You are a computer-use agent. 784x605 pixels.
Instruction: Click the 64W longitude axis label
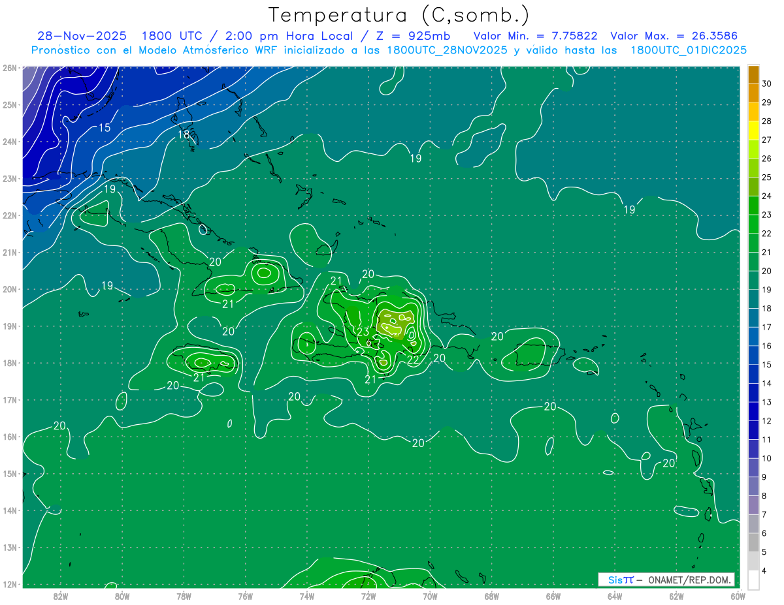coord(615,596)
